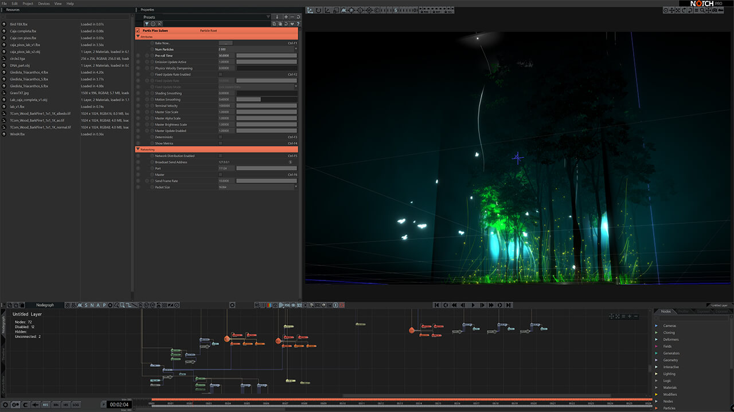This screenshot has height=412, width=734.
Task: Jump to the end of the timeline
Action: coord(509,305)
